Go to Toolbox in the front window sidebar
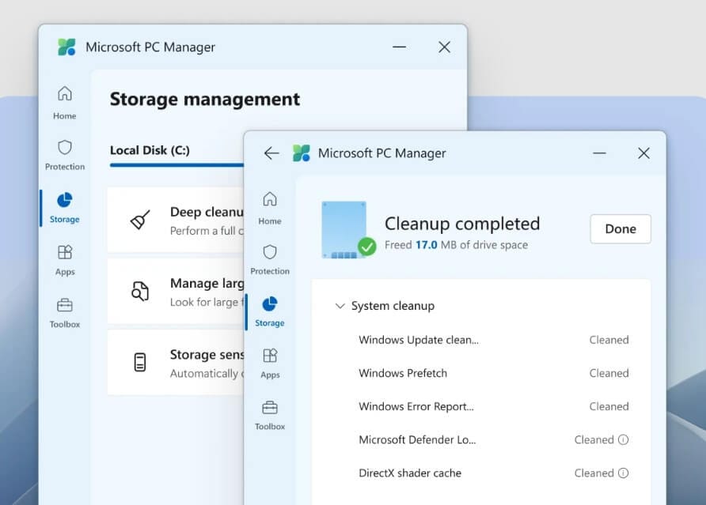 (x=270, y=415)
